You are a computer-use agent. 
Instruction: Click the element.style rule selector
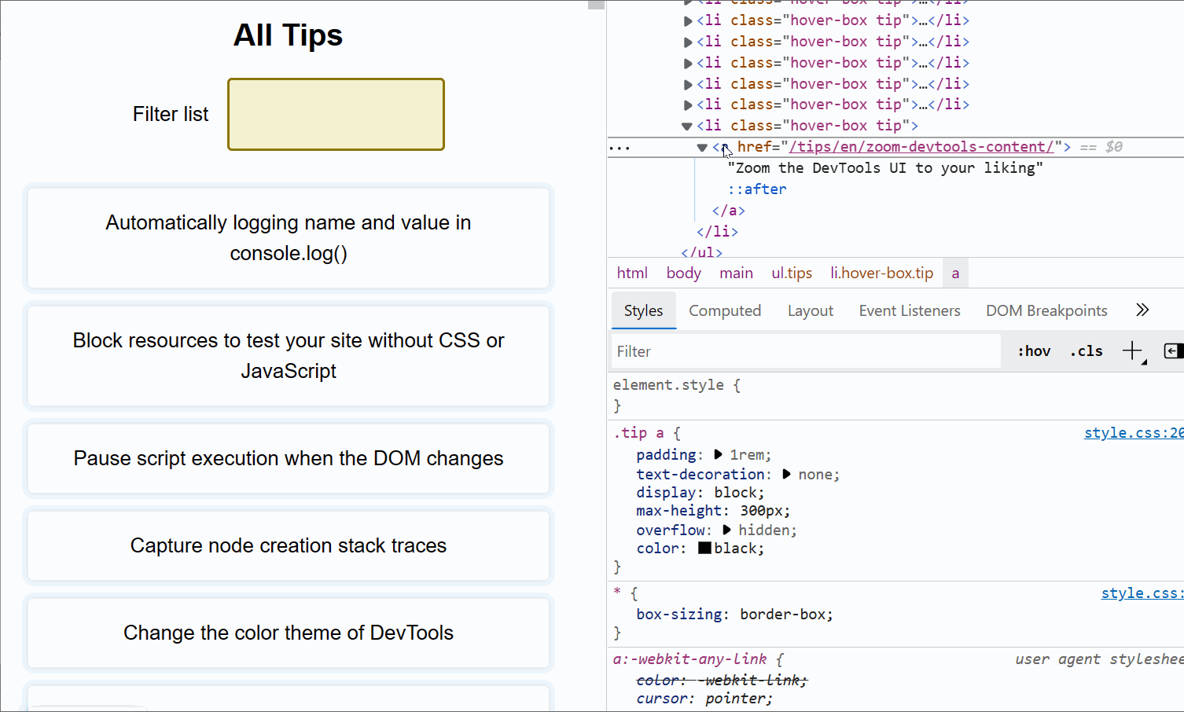[668, 385]
